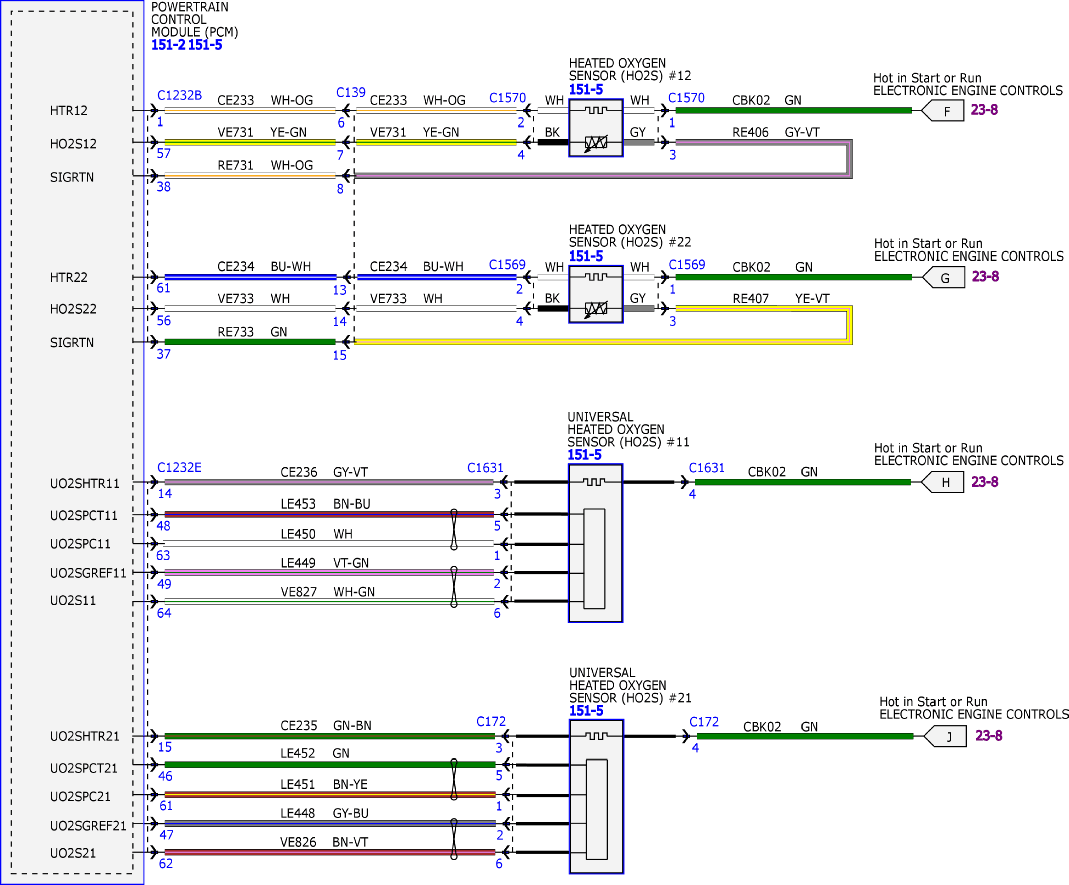Click the C139 connector label
The height and width of the screenshot is (885, 1069).
click(351, 93)
